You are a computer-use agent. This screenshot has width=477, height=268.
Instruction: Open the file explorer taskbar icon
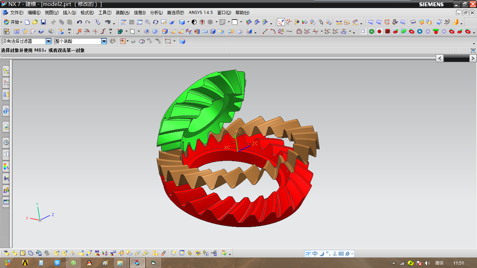120,263
